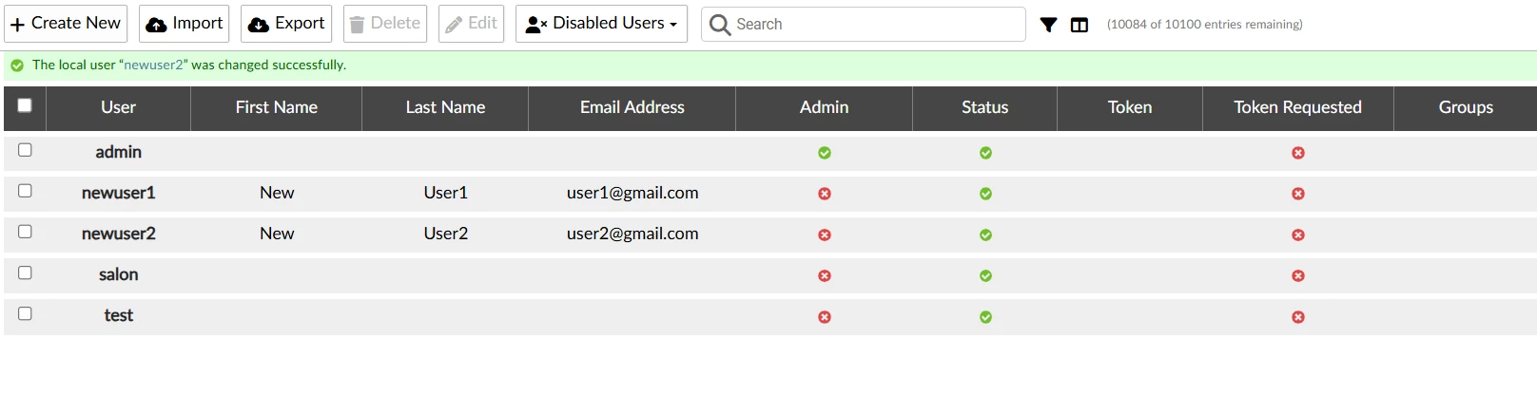Tick the select-all checkbox in the header
Image resolution: width=1537 pixels, height=394 pixels.
[x=25, y=105]
